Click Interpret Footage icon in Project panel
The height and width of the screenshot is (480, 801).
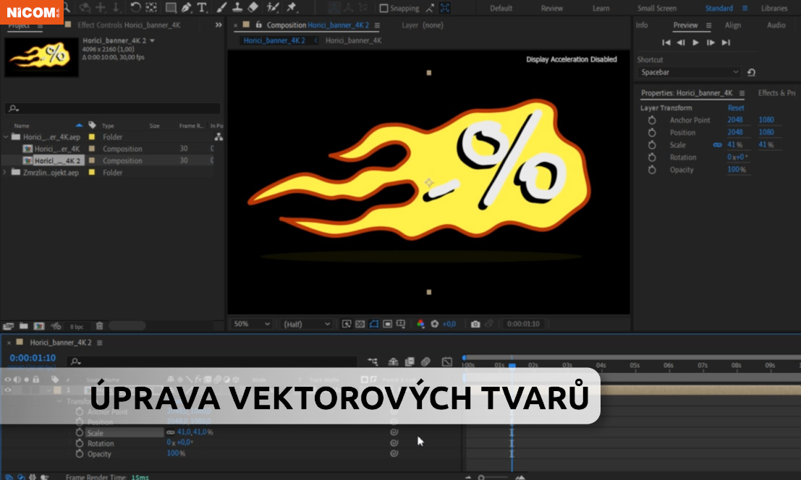tap(8, 326)
